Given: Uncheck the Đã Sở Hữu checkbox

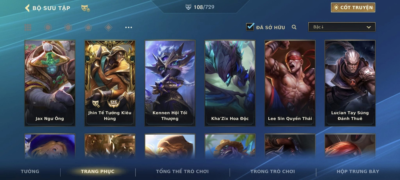Looking at the screenshot, I should [250, 27].
